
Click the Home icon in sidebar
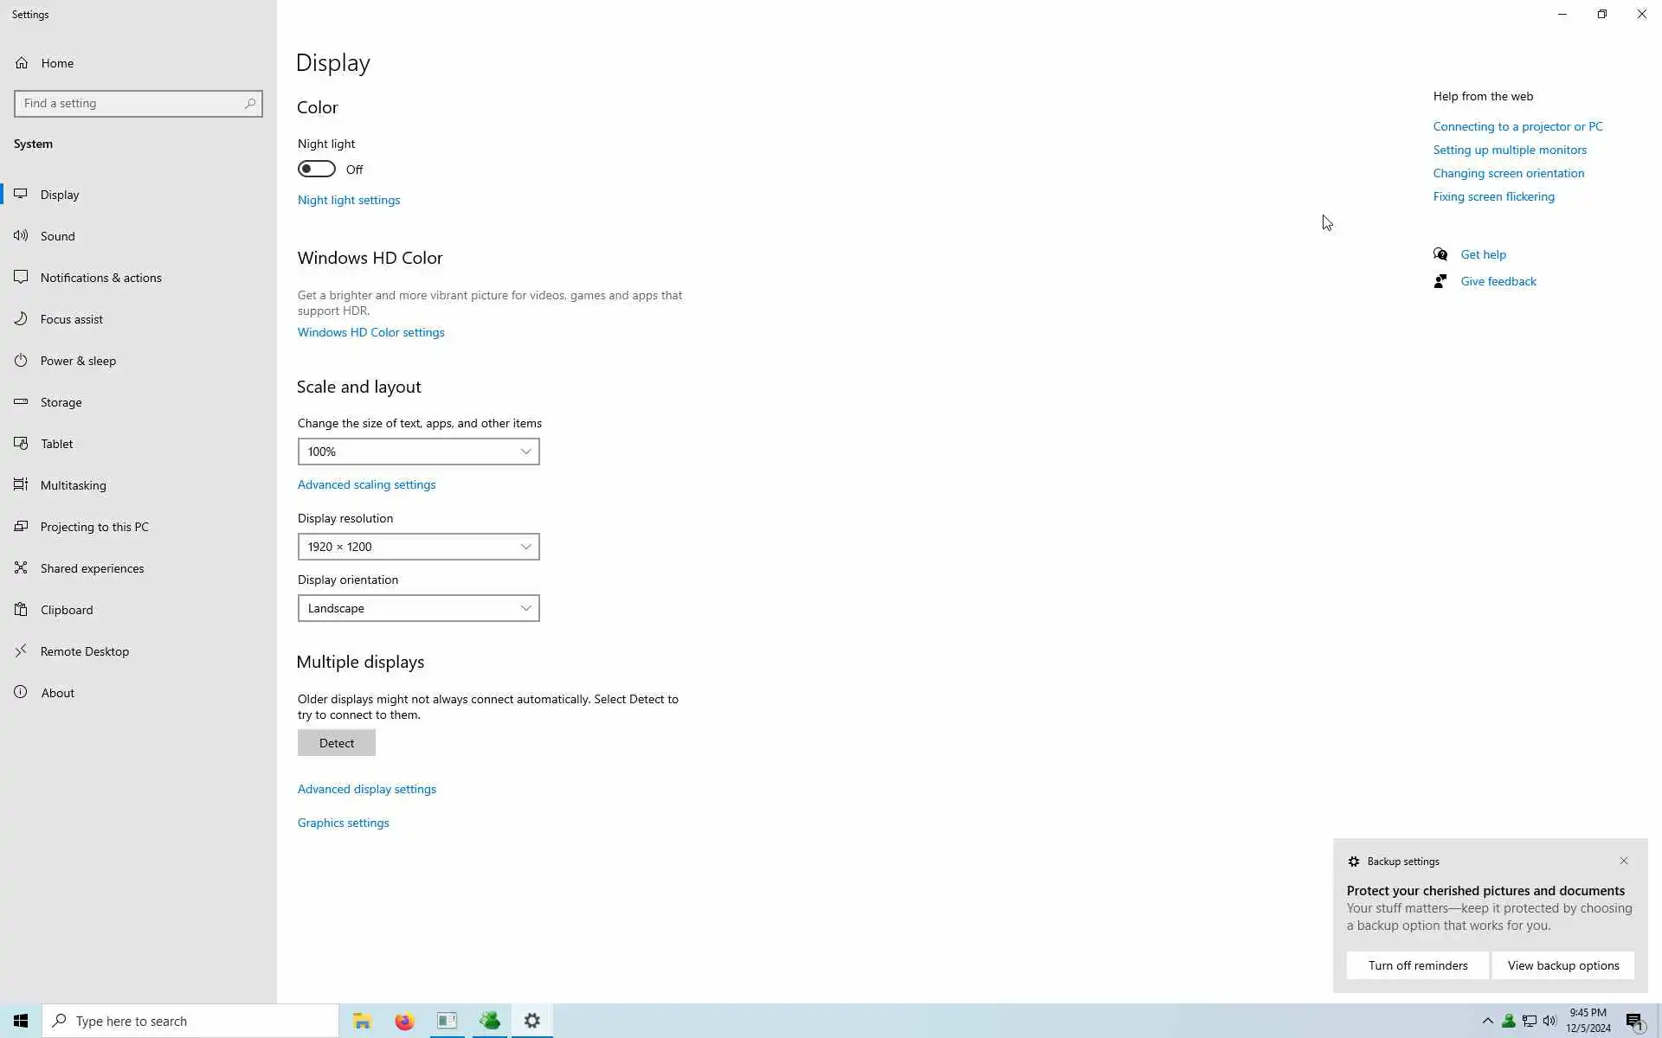[22, 63]
